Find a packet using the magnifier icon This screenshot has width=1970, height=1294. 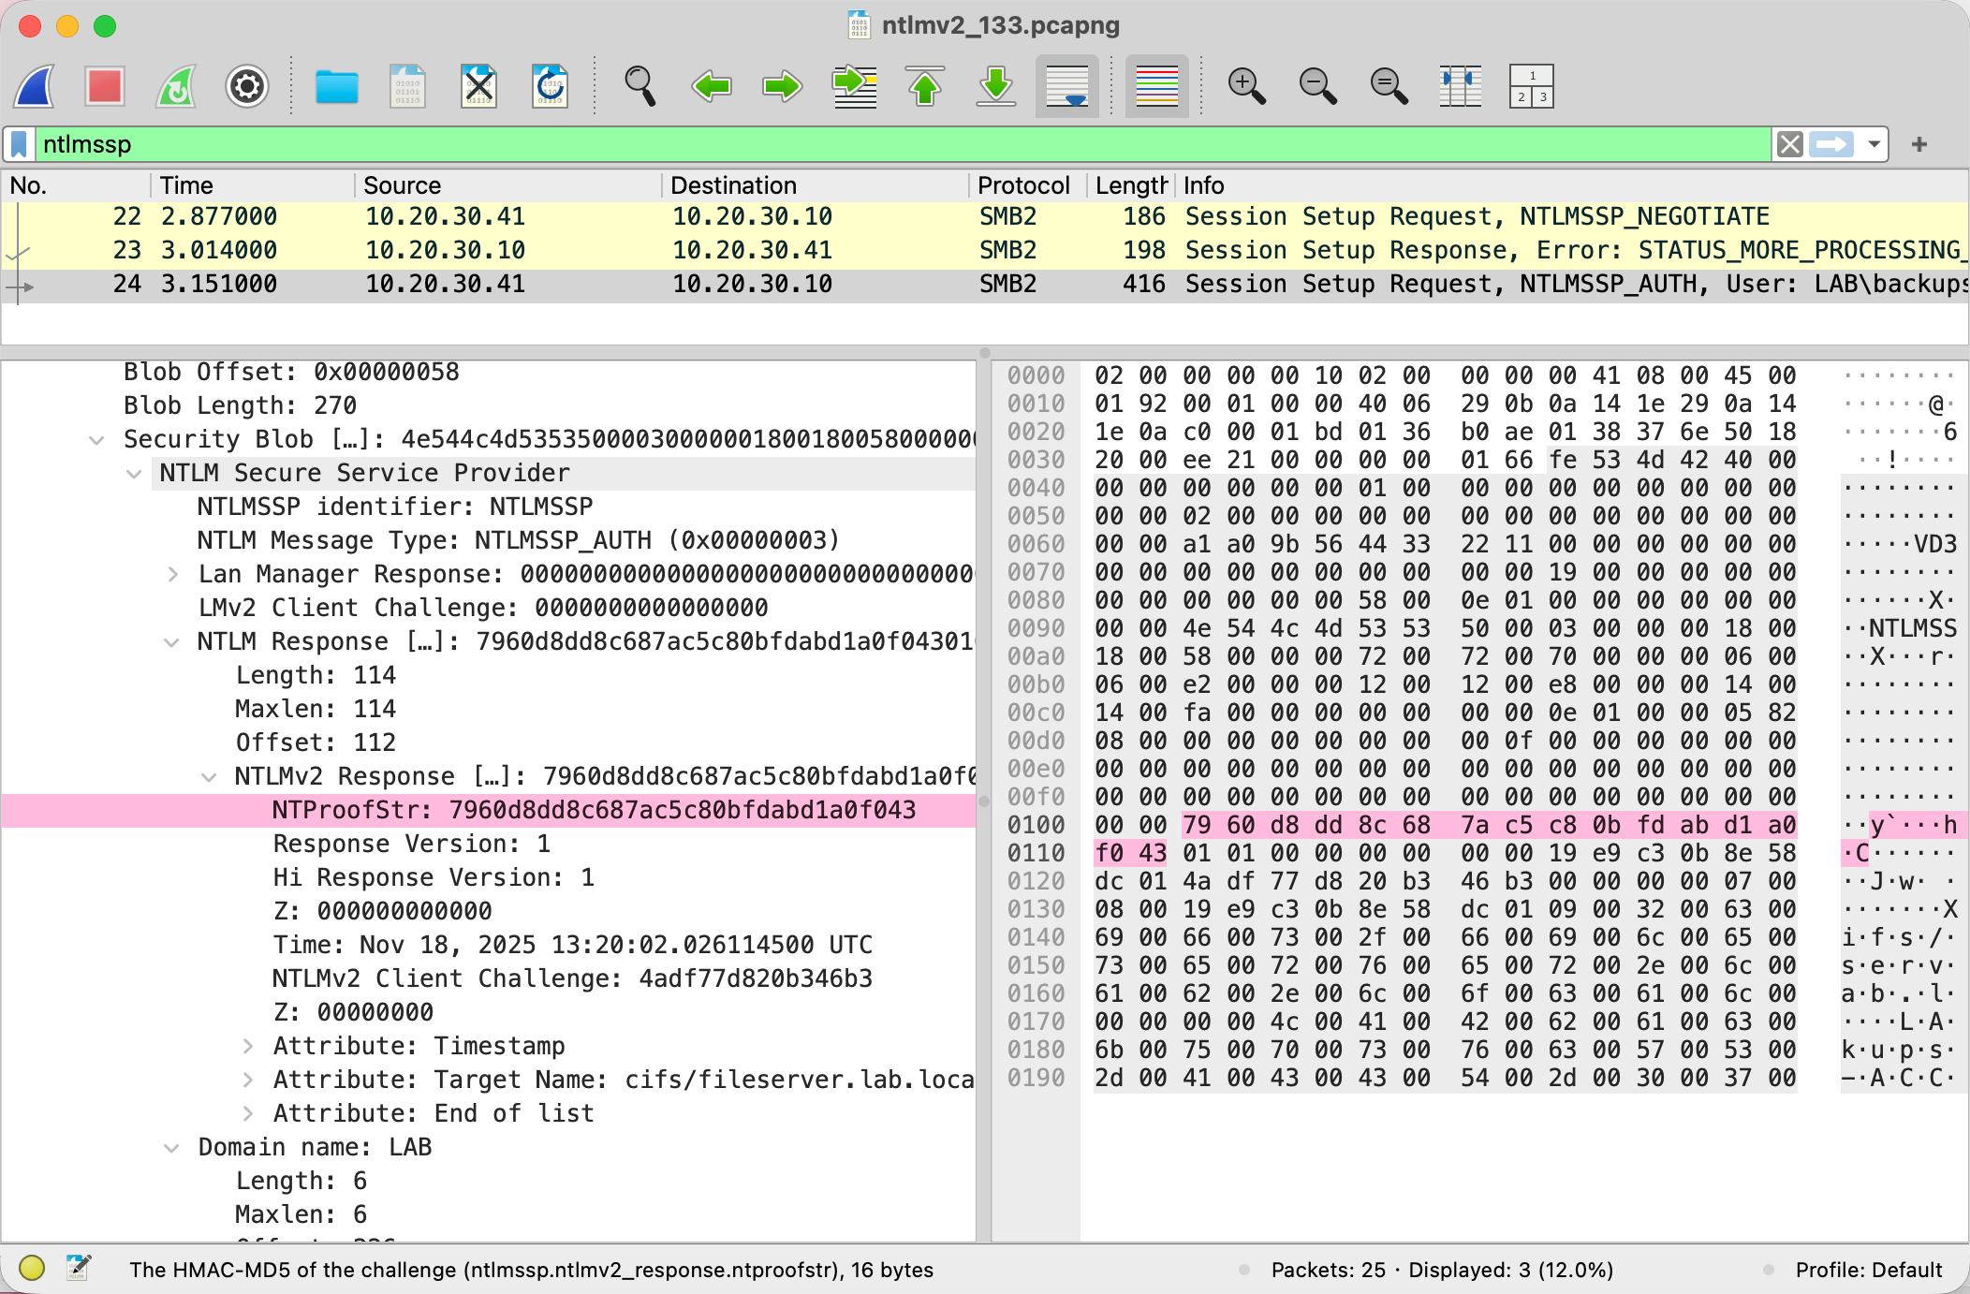640,87
